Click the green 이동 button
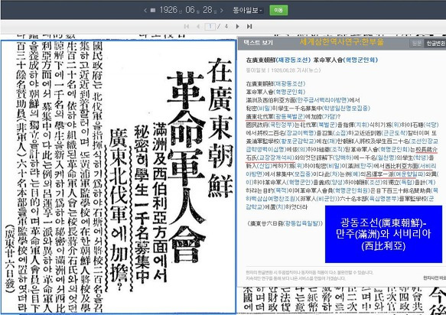The height and width of the screenshot is (315, 446). [278, 10]
